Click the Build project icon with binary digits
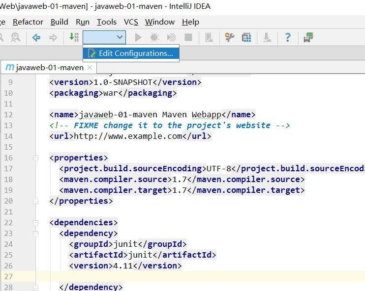The height and width of the screenshot is (291, 365). coord(74,37)
